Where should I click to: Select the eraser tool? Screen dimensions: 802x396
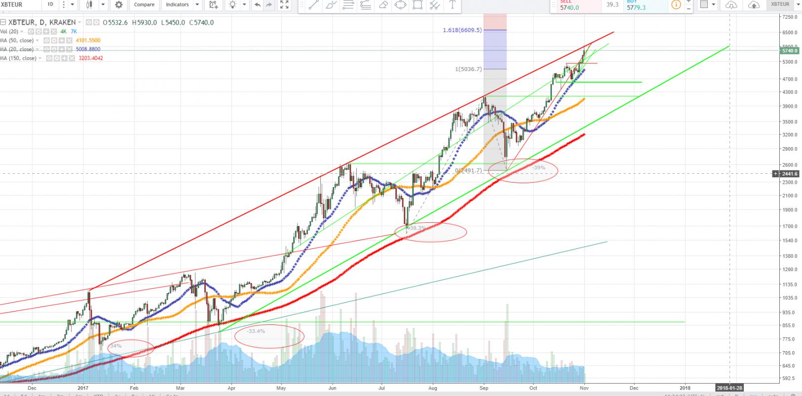pos(383,5)
